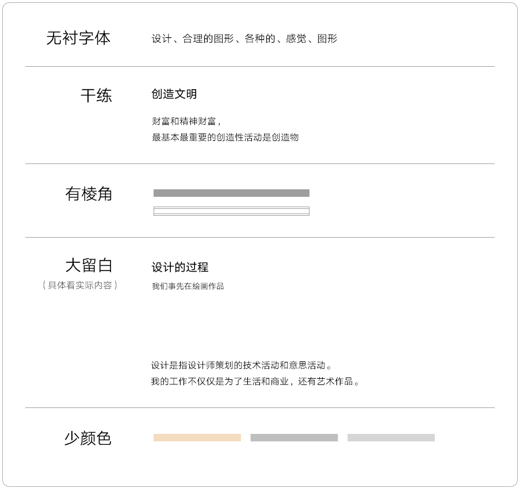Click the 设计是指设计师策划 sentence
The image size is (520, 488).
242,365
